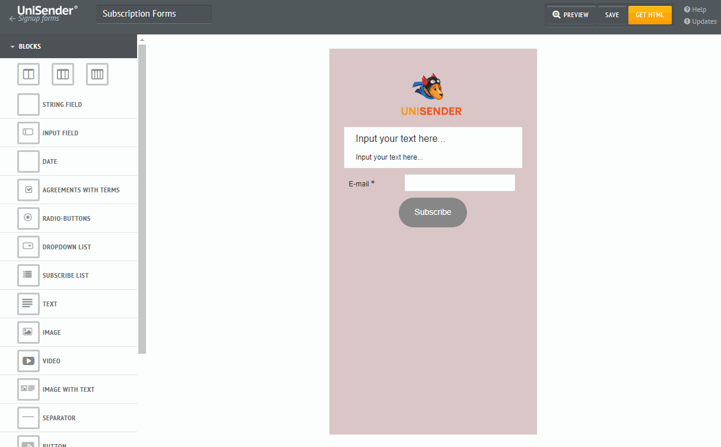Image resolution: width=721 pixels, height=447 pixels.
Task: Click the AGREEMENTS WITH TERMS label
Action: coord(81,190)
